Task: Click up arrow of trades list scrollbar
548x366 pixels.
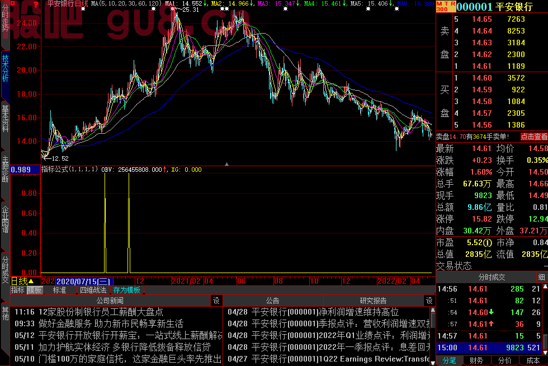Action: tap(545, 287)
